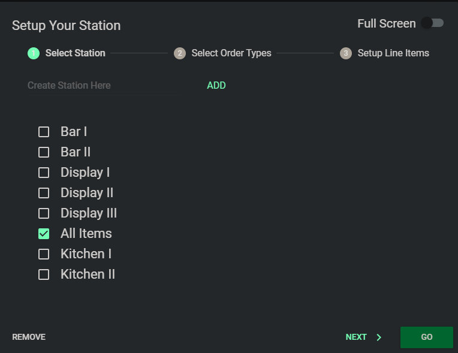Check the Display III station box

coord(44,213)
